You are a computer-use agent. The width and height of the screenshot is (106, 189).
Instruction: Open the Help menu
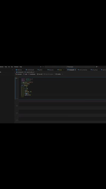point(21,67)
